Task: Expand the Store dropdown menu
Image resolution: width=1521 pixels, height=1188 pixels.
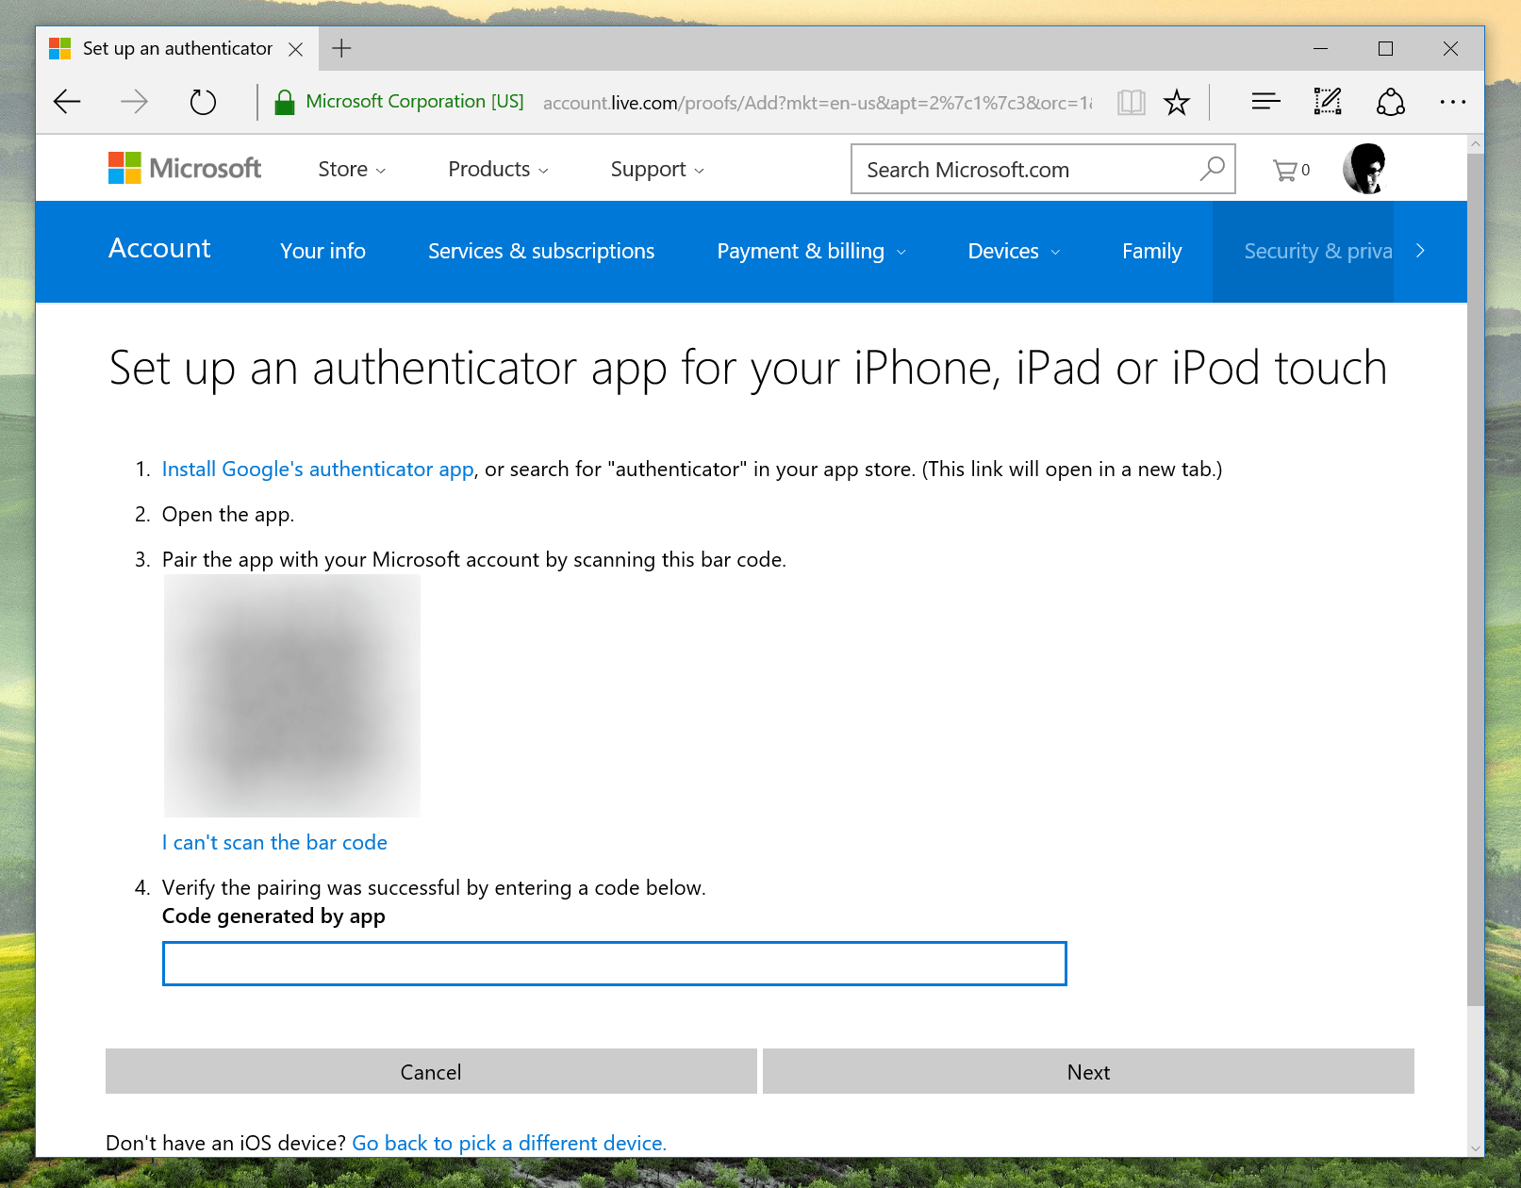Action: [352, 170]
